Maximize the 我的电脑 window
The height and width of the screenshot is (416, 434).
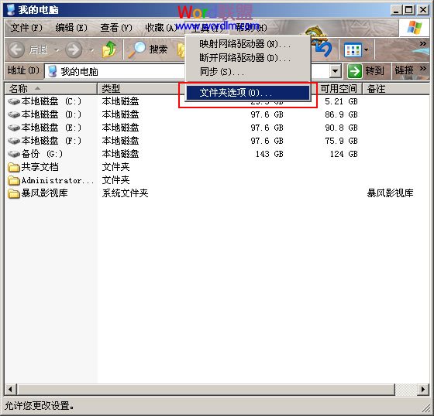409,10
